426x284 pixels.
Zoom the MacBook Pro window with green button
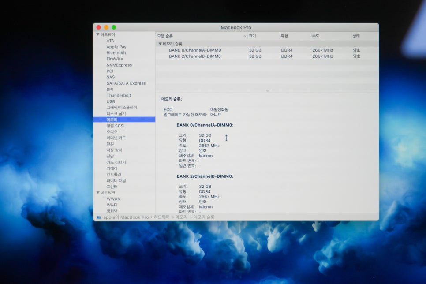114,27
